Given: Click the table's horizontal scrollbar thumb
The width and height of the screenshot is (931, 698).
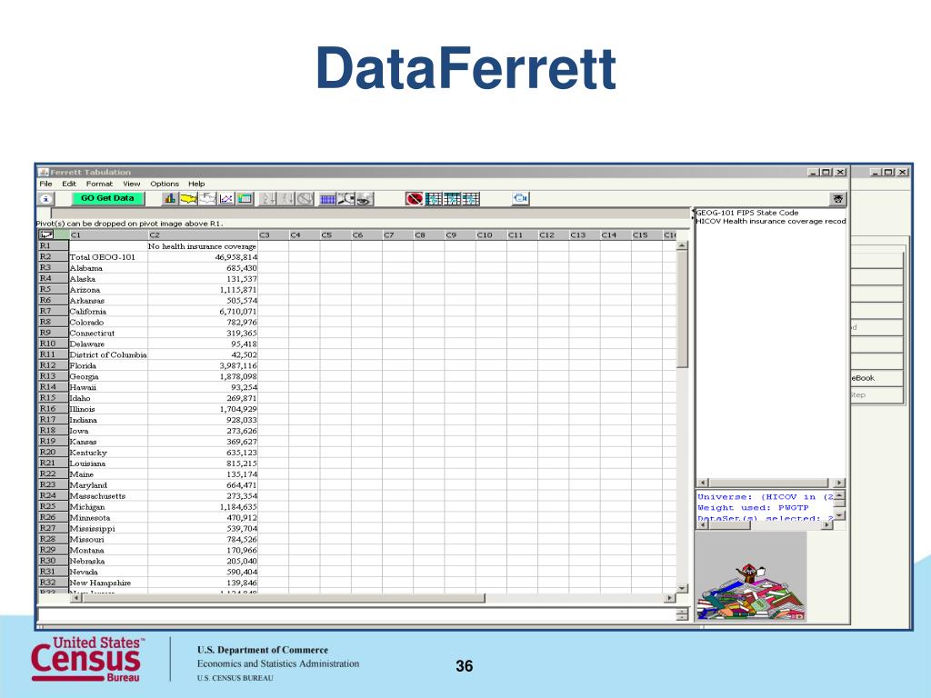Looking at the screenshot, I should pyautogui.click(x=284, y=598).
